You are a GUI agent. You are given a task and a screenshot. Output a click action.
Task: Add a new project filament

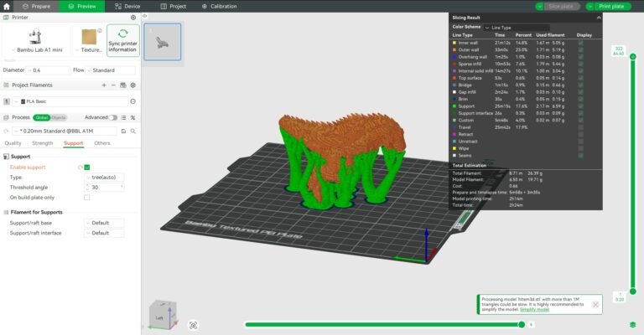(103, 85)
